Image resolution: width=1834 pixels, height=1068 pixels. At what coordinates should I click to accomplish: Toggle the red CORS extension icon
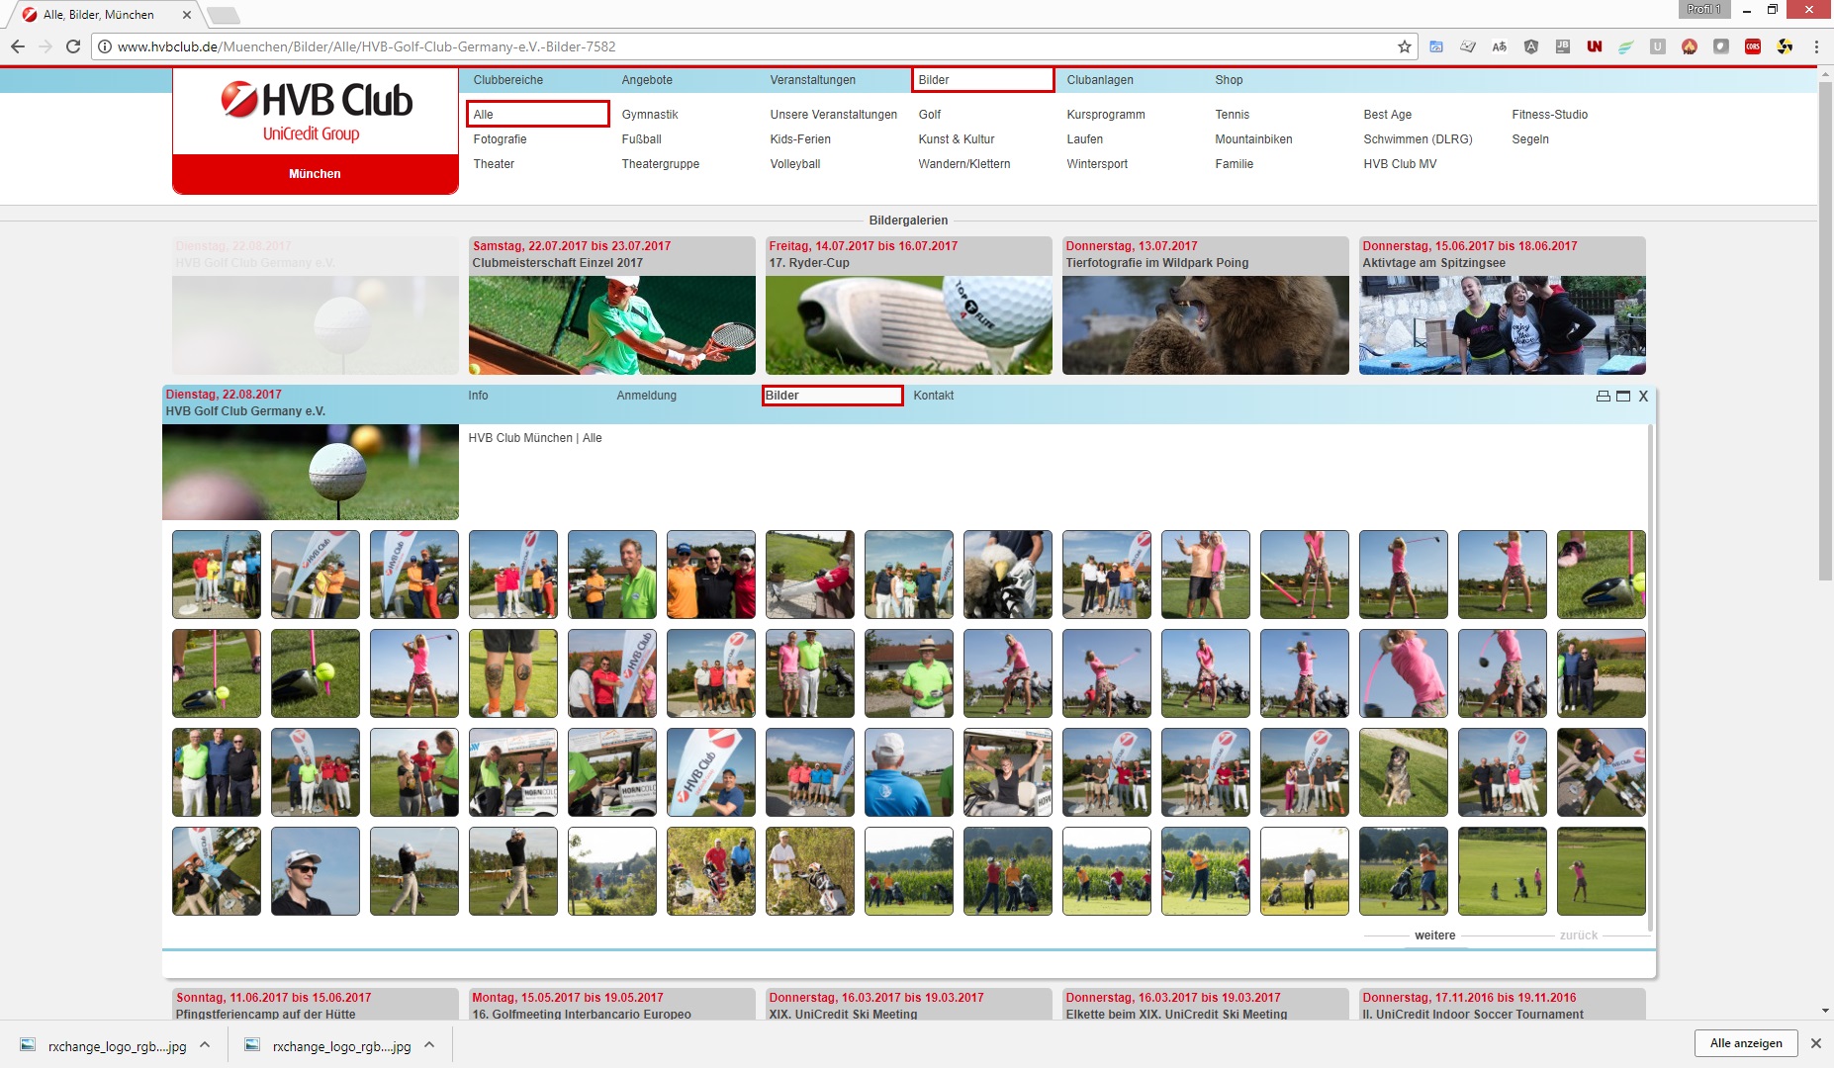[x=1753, y=46]
